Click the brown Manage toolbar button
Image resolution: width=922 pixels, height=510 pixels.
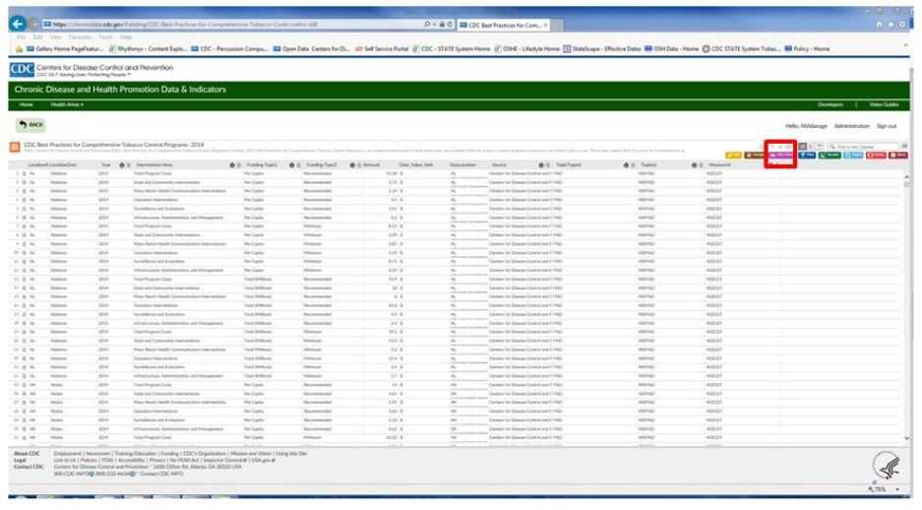pos(755,155)
